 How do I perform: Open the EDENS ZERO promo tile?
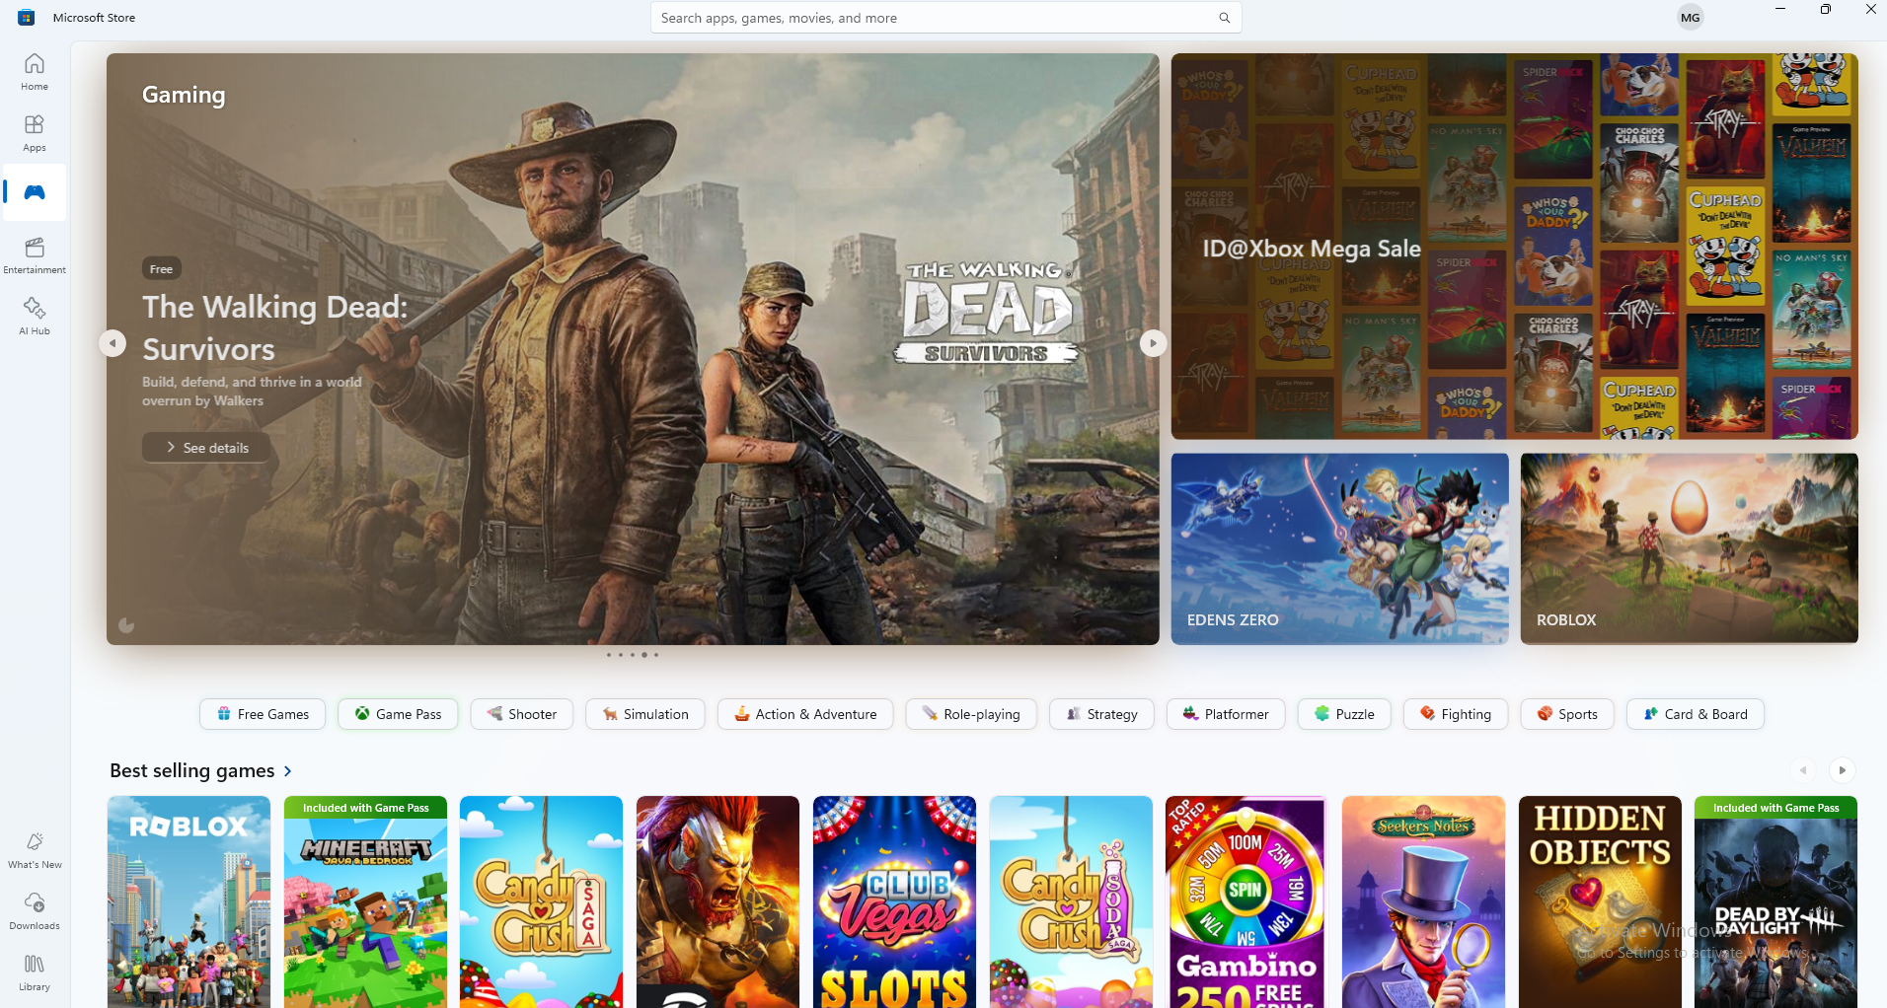[x=1339, y=548]
